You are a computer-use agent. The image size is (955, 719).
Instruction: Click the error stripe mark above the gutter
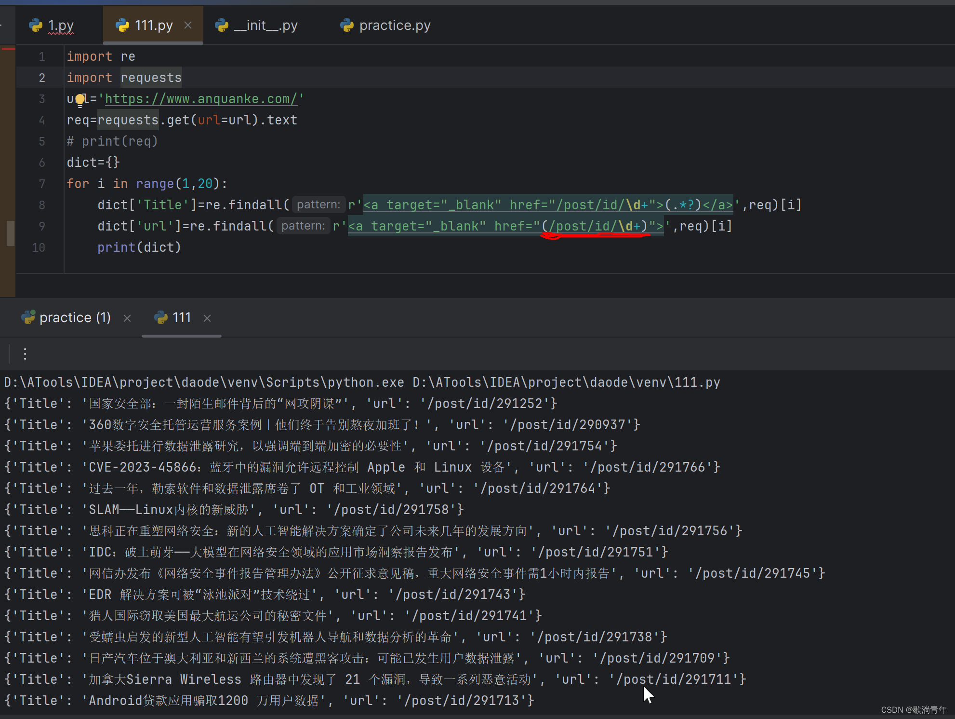(x=8, y=49)
